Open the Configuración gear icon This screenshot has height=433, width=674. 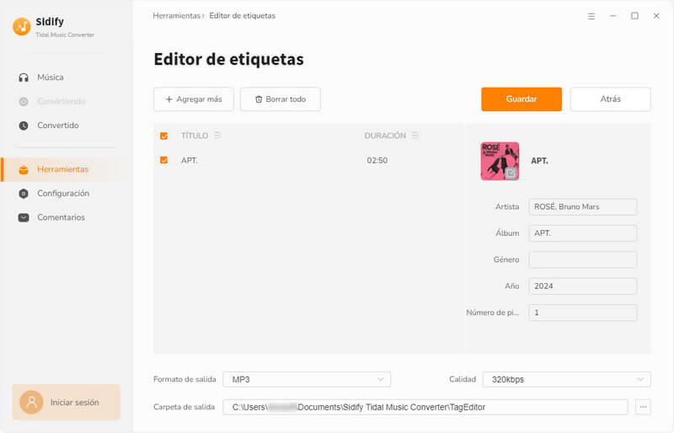coord(24,194)
